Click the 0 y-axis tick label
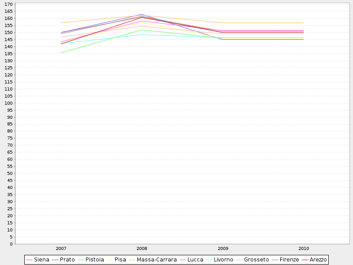 11,244
